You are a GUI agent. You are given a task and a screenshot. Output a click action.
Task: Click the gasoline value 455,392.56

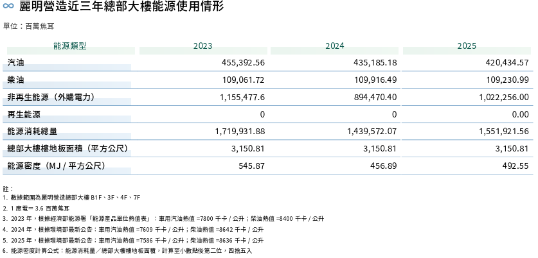coord(243,63)
